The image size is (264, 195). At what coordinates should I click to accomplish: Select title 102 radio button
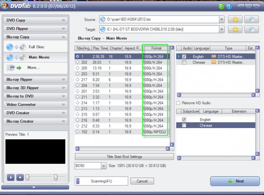coord(78,132)
